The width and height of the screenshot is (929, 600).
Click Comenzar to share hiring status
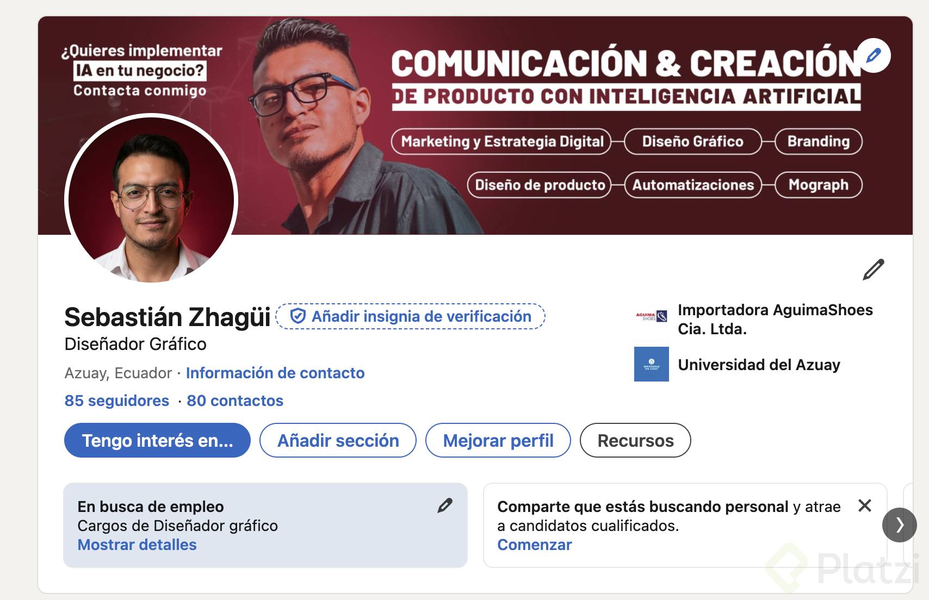pos(535,545)
